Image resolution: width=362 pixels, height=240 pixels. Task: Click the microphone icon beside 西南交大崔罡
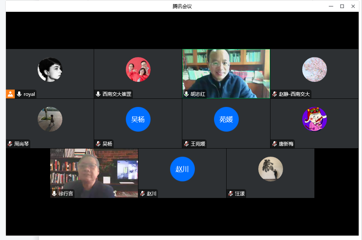98,94
